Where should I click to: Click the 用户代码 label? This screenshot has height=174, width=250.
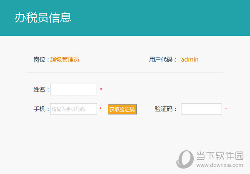pos(163,60)
